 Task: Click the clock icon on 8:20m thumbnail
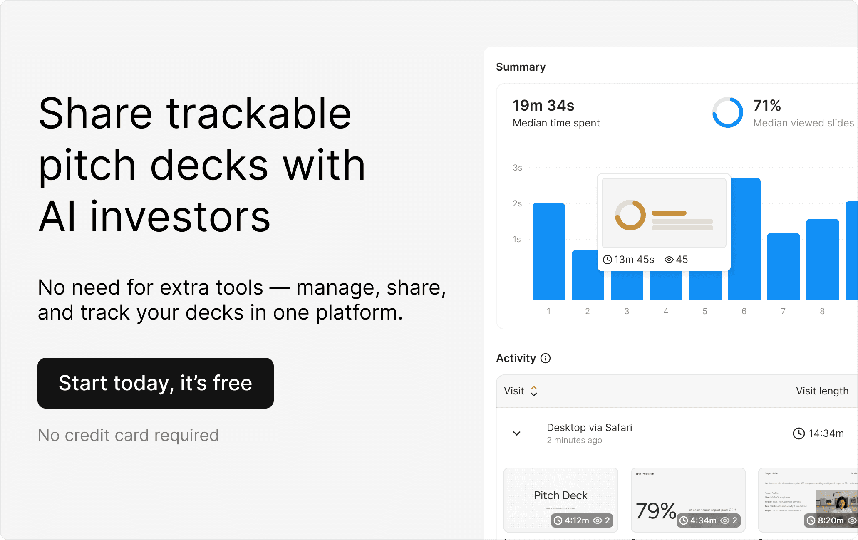(811, 520)
